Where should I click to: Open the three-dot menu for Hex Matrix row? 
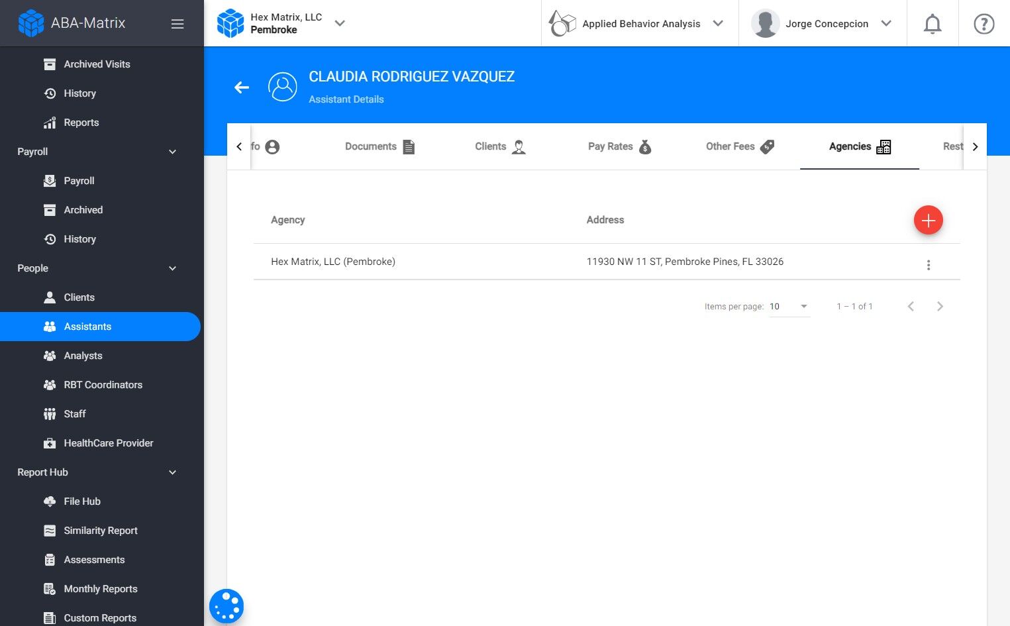[x=928, y=265]
